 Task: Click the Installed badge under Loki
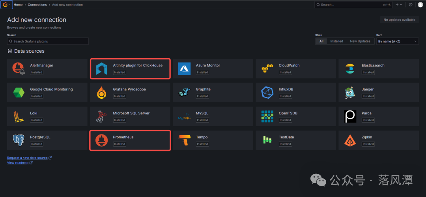pyautogui.click(x=37, y=120)
